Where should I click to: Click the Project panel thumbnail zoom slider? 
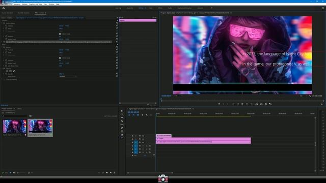[21, 173]
